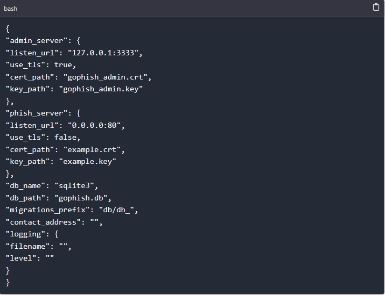Click the 0.0.0.0:80 listen URL value
The width and height of the screenshot is (385, 295).
pyautogui.click(x=94, y=125)
